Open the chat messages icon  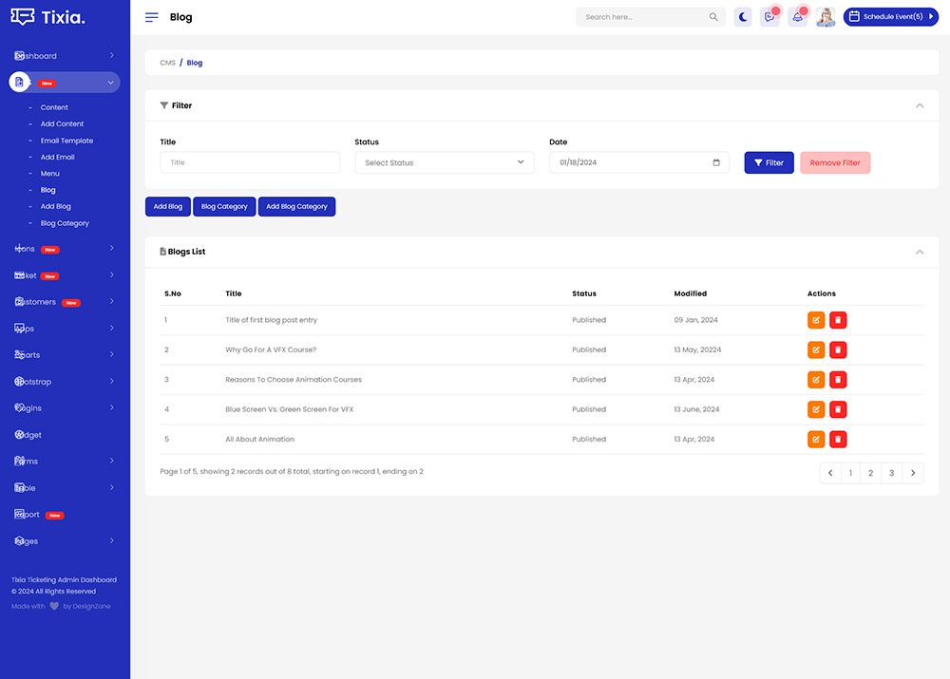coord(769,17)
